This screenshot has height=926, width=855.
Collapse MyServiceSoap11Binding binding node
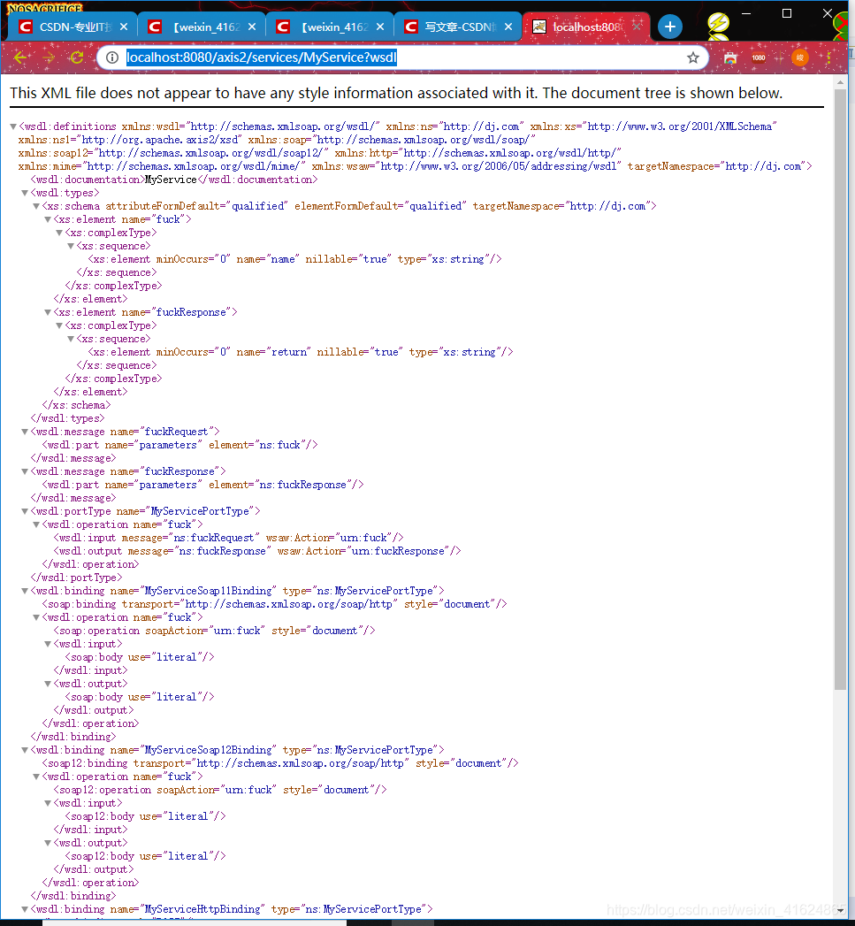25,591
